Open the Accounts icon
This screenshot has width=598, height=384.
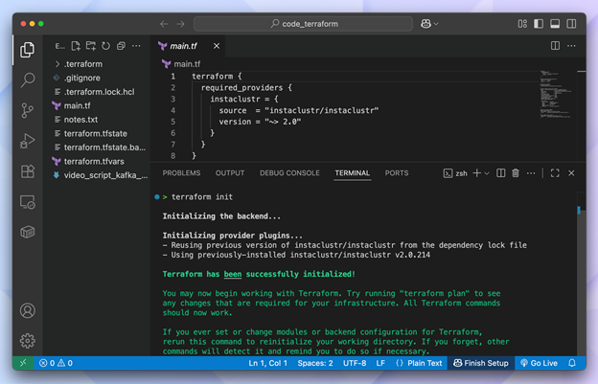pos(27,310)
